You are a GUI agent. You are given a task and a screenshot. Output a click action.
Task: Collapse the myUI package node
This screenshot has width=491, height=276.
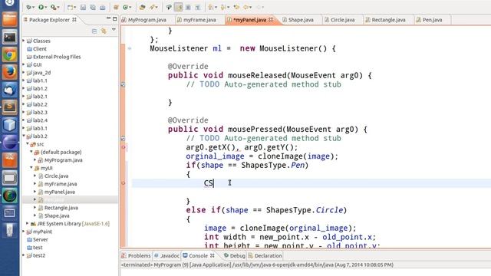(31, 167)
